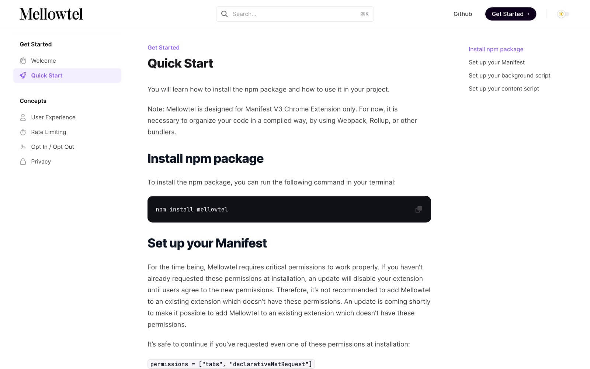Viewport: 590px width, 369px height.
Task: Select the highlighted Quick Start entry
Action: (x=46, y=75)
